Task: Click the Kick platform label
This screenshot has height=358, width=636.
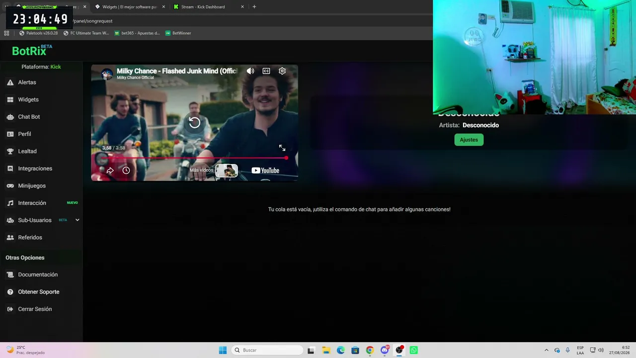Action: coord(56,67)
